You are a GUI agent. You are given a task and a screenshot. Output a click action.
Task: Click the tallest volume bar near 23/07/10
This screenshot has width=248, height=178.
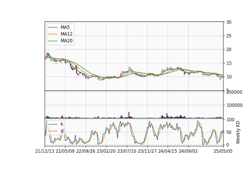tap(129, 115)
